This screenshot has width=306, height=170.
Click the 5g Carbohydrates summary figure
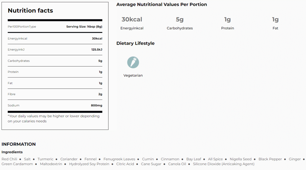tap(180, 20)
